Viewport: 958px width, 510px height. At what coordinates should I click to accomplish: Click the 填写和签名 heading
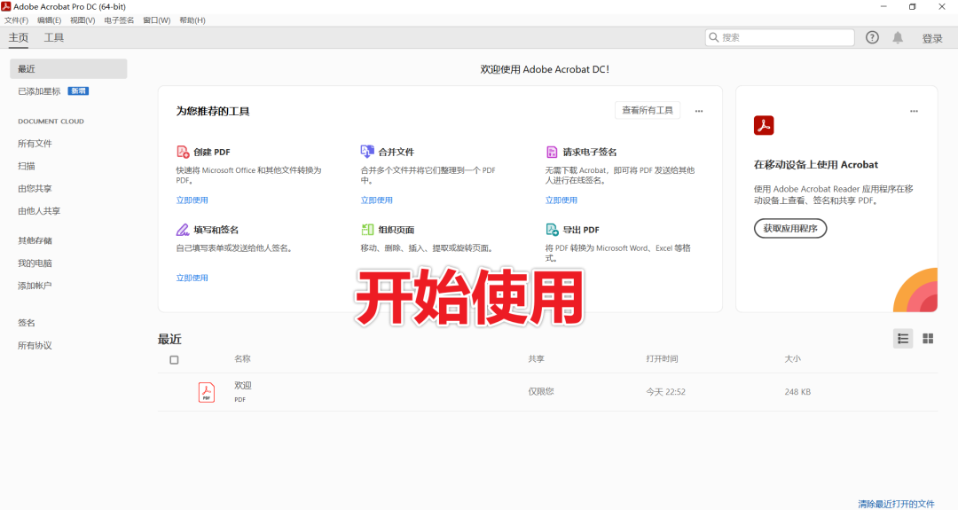click(x=216, y=231)
